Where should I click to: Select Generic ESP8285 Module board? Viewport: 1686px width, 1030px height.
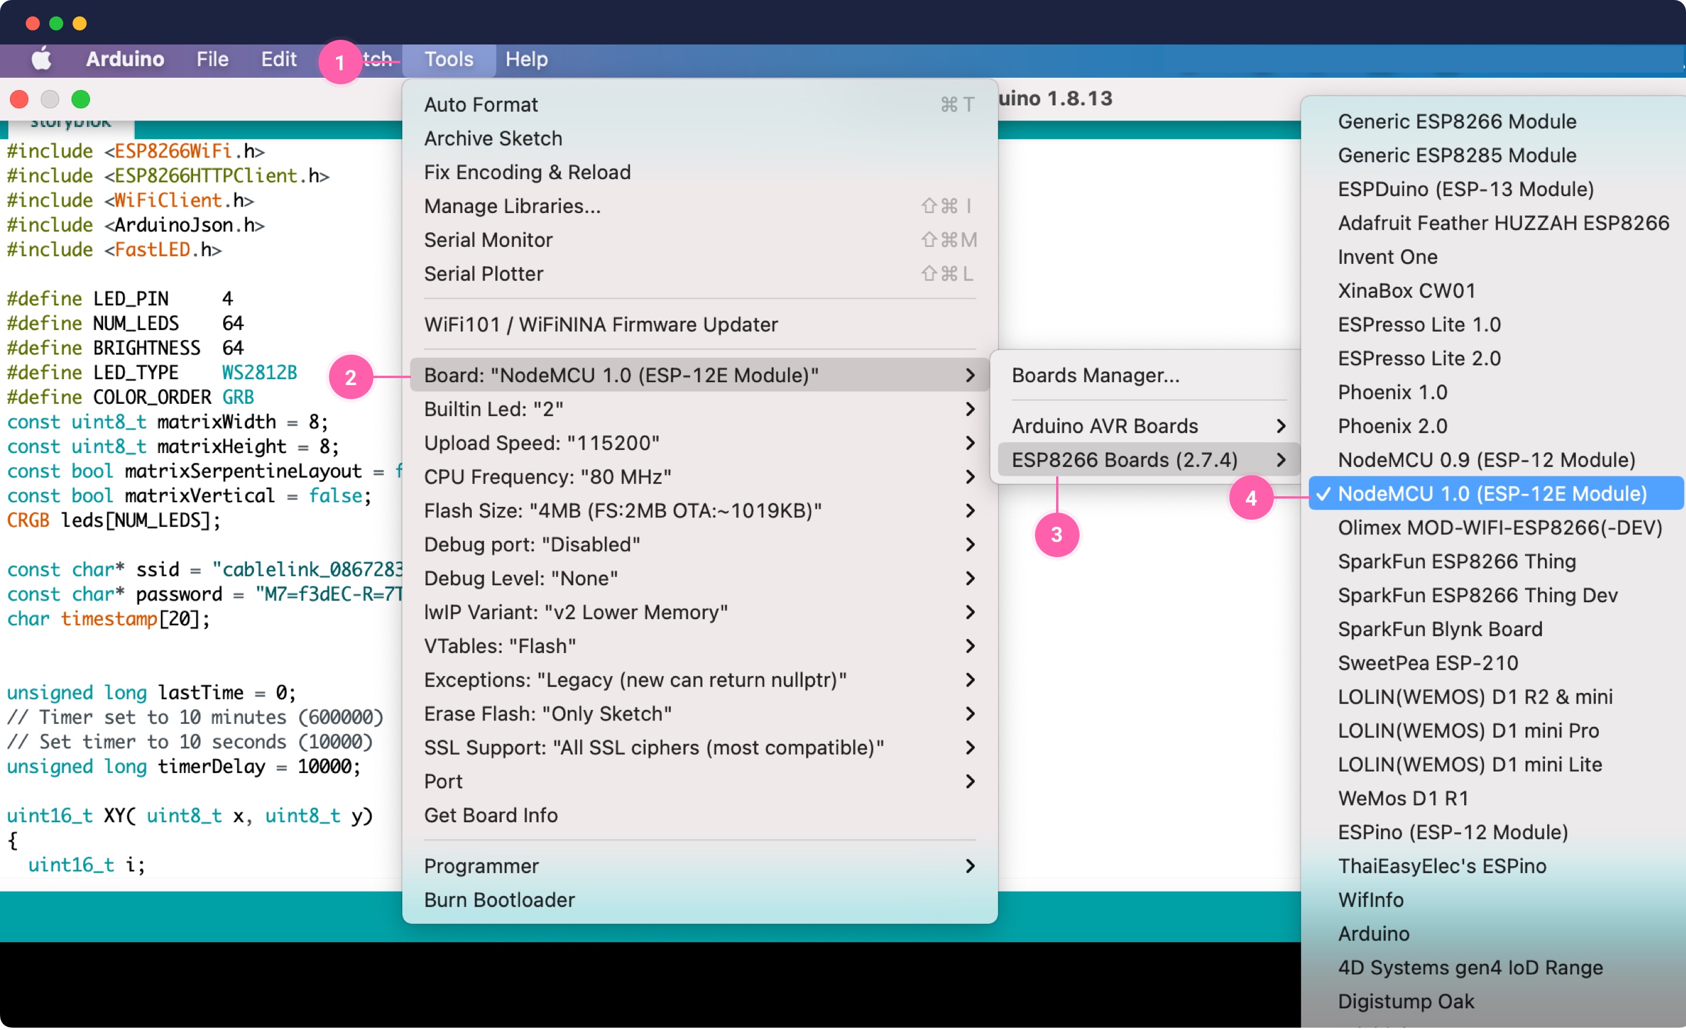tap(1496, 155)
